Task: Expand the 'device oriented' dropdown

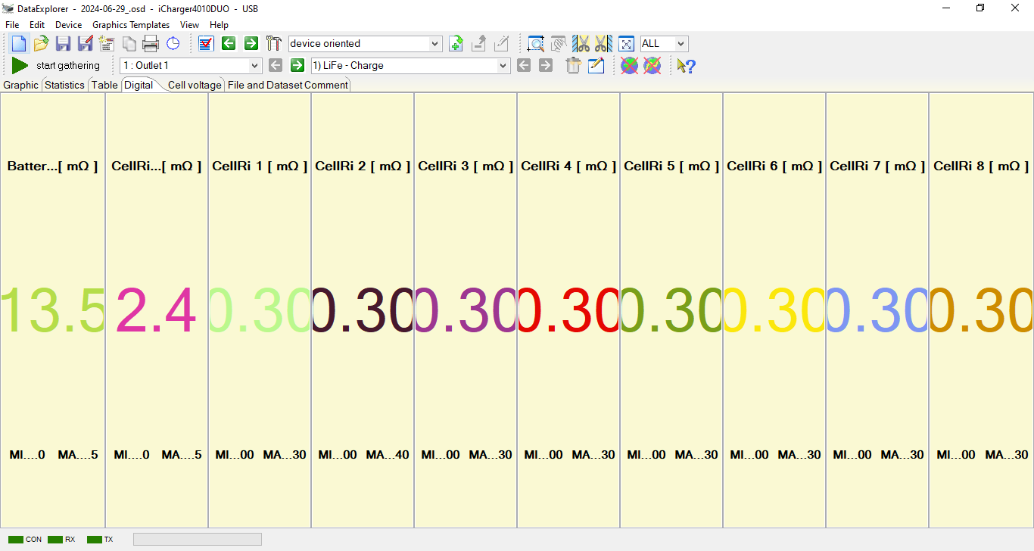Action: pos(435,44)
